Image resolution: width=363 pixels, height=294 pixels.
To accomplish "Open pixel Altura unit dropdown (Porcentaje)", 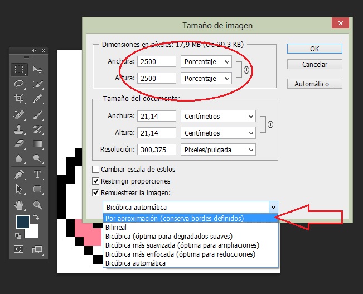I will (206, 78).
